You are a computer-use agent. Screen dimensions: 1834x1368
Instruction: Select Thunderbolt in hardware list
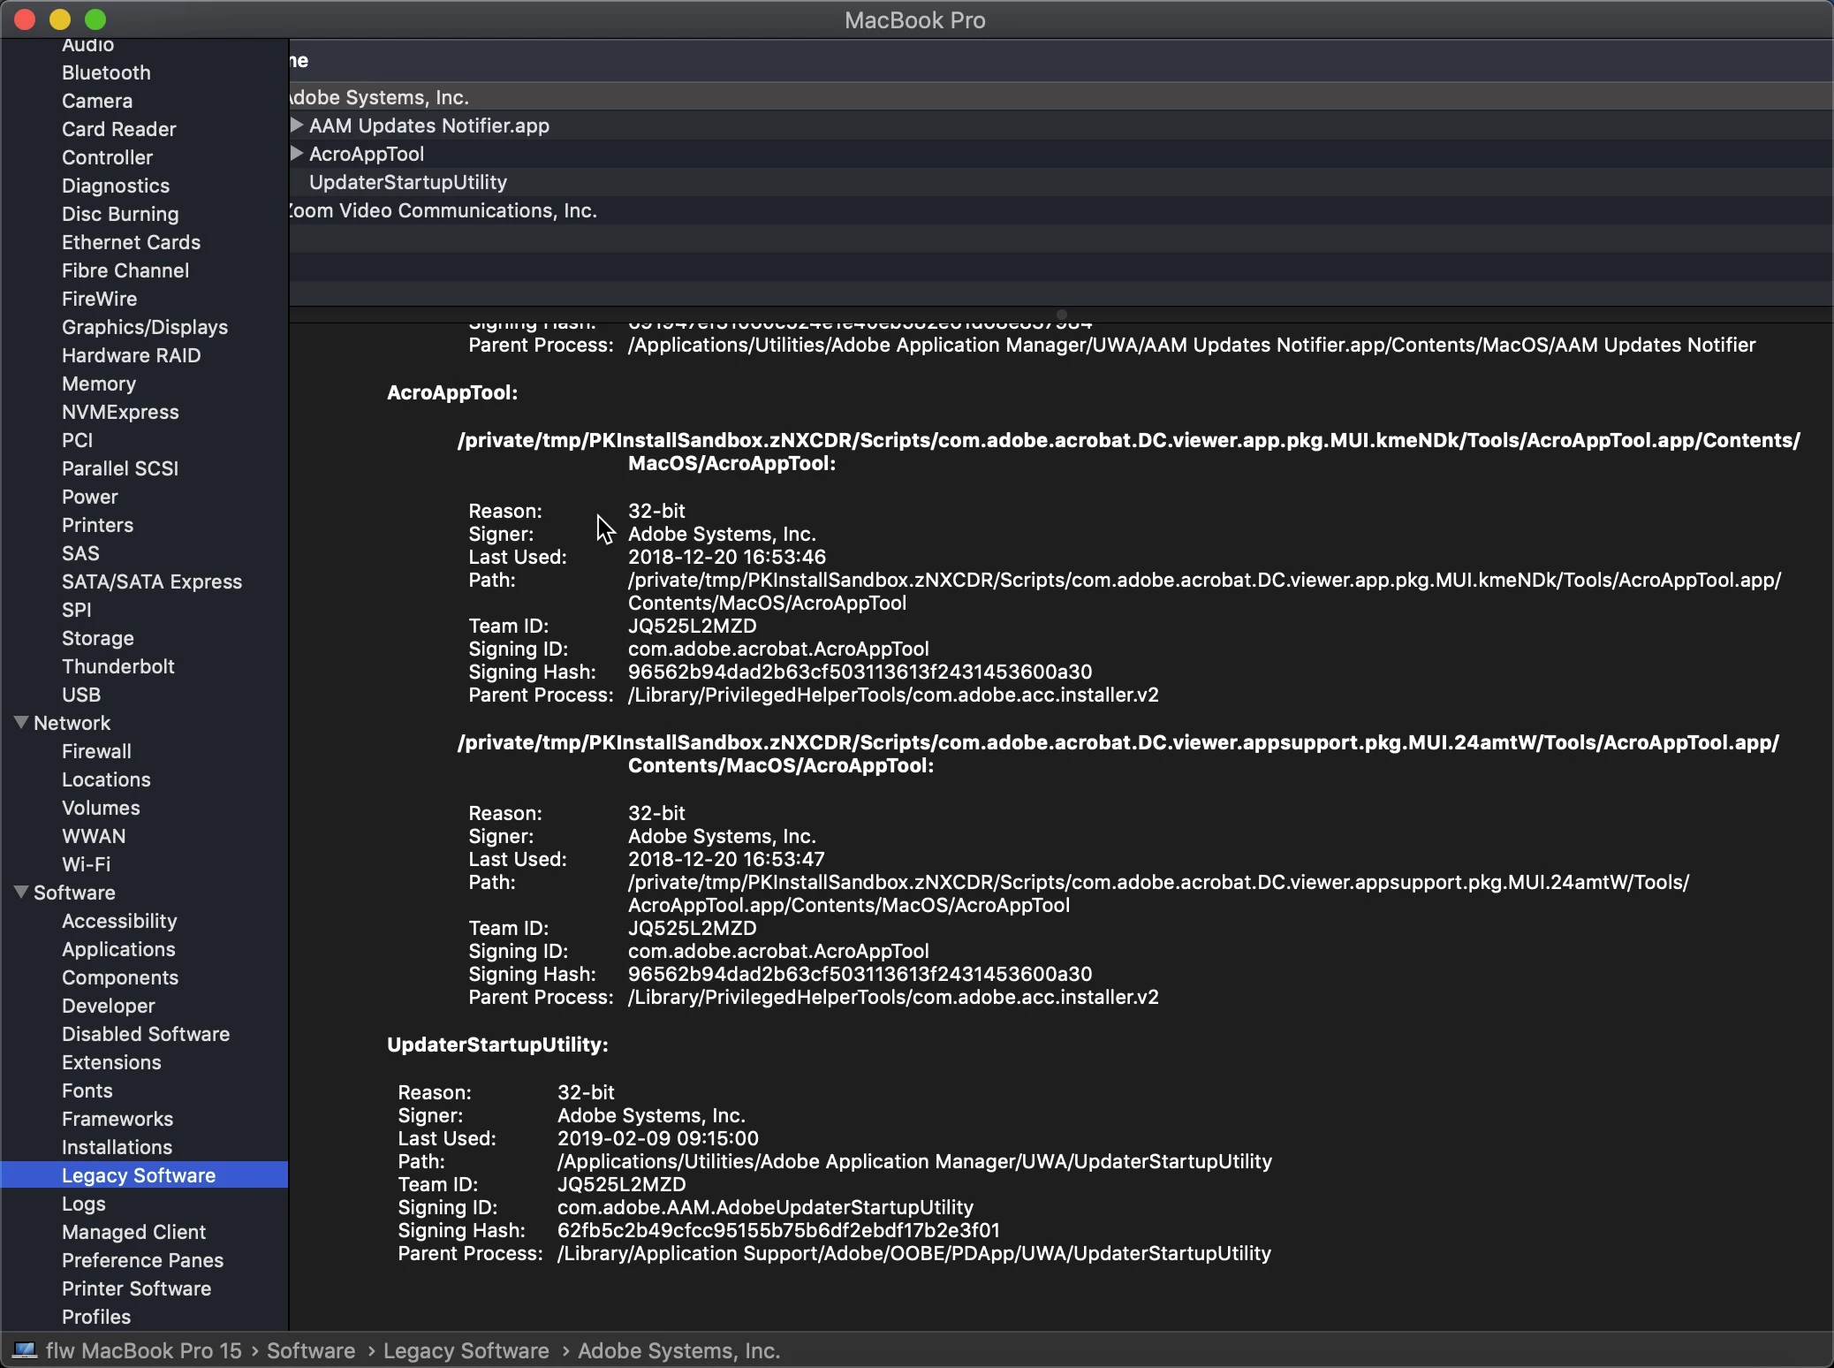(118, 666)
